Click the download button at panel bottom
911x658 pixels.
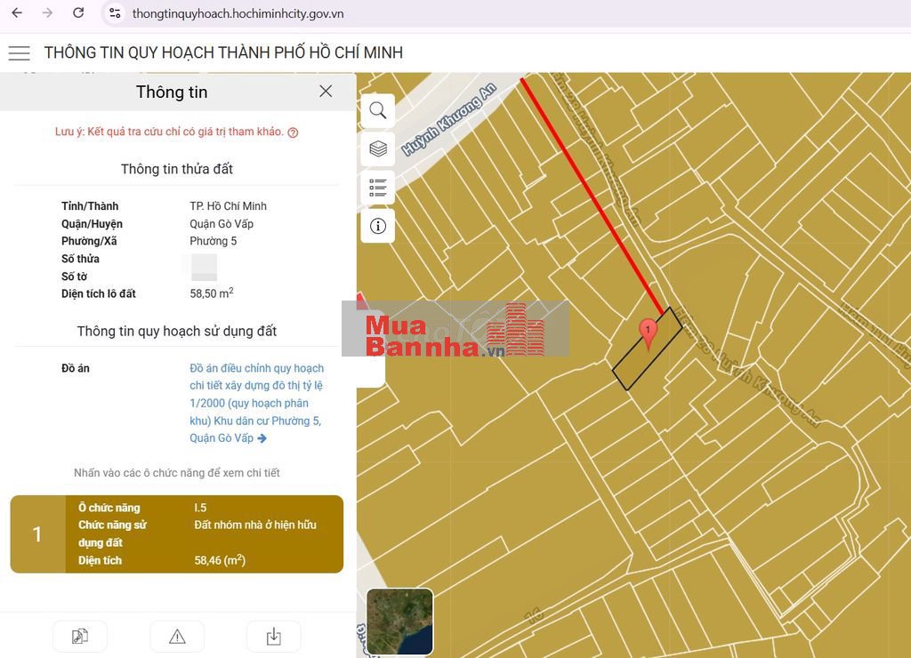coord(274,637)
